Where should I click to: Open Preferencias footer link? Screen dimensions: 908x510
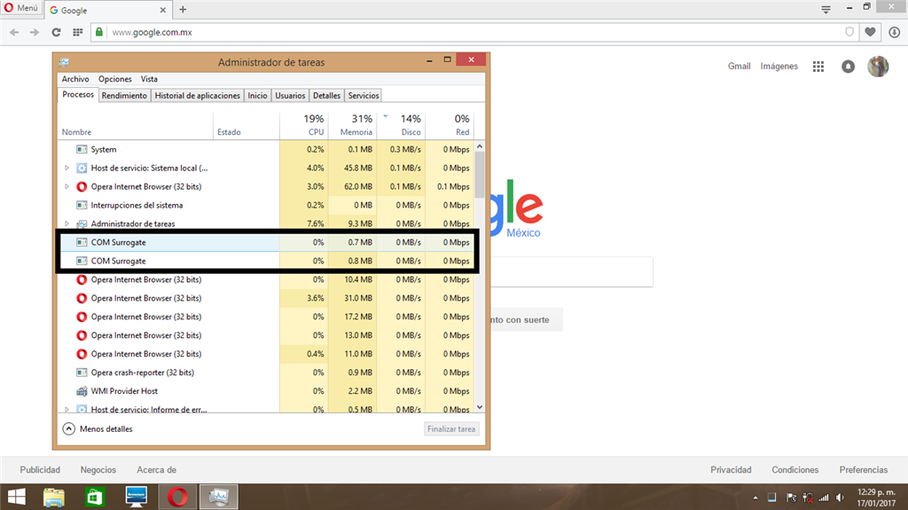[864, 470]
